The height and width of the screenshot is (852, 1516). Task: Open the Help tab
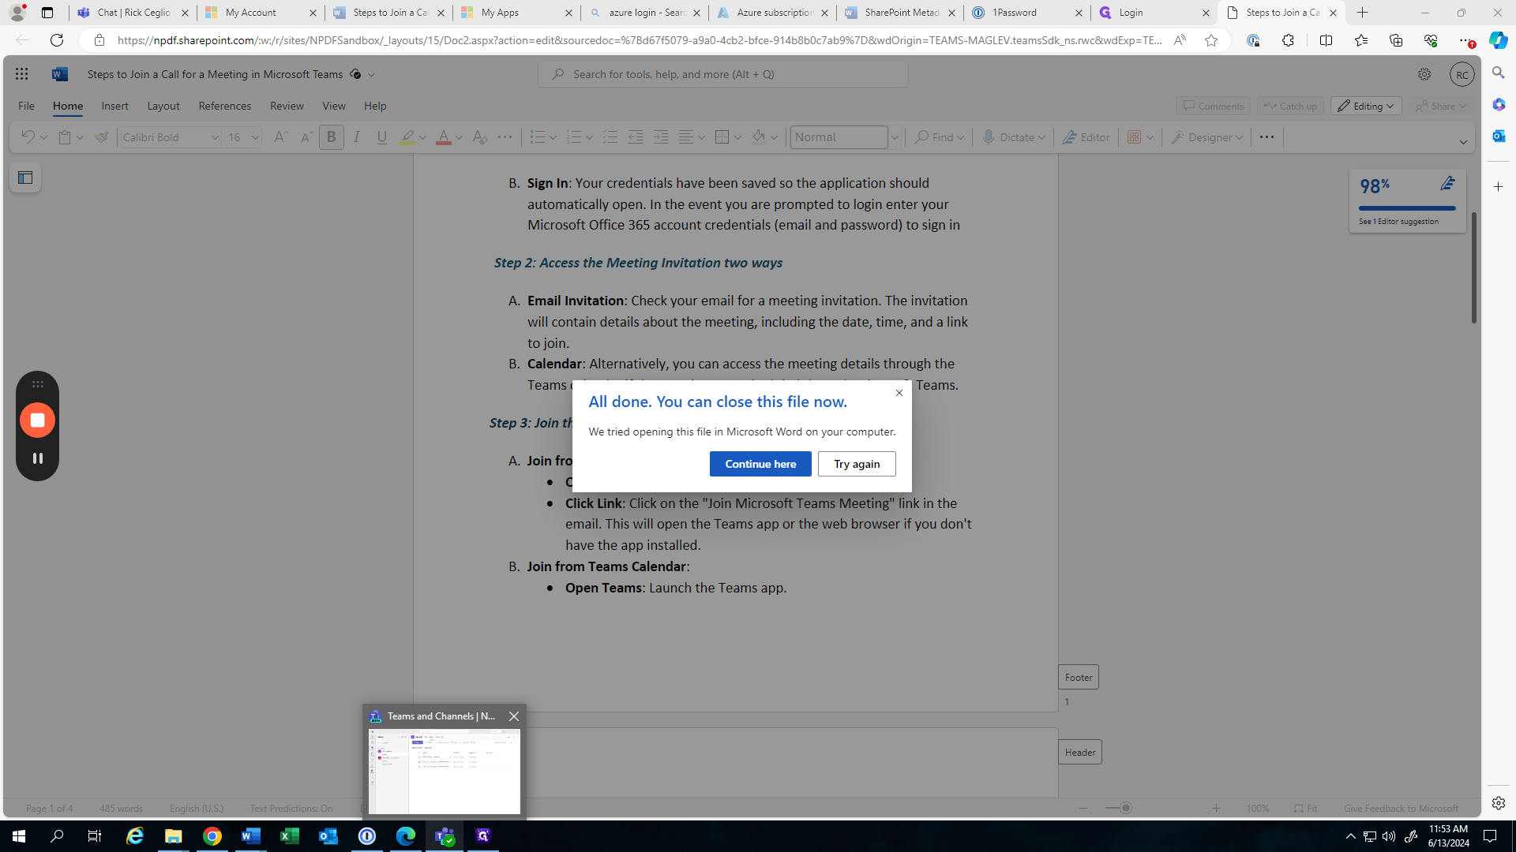(375, 106)
